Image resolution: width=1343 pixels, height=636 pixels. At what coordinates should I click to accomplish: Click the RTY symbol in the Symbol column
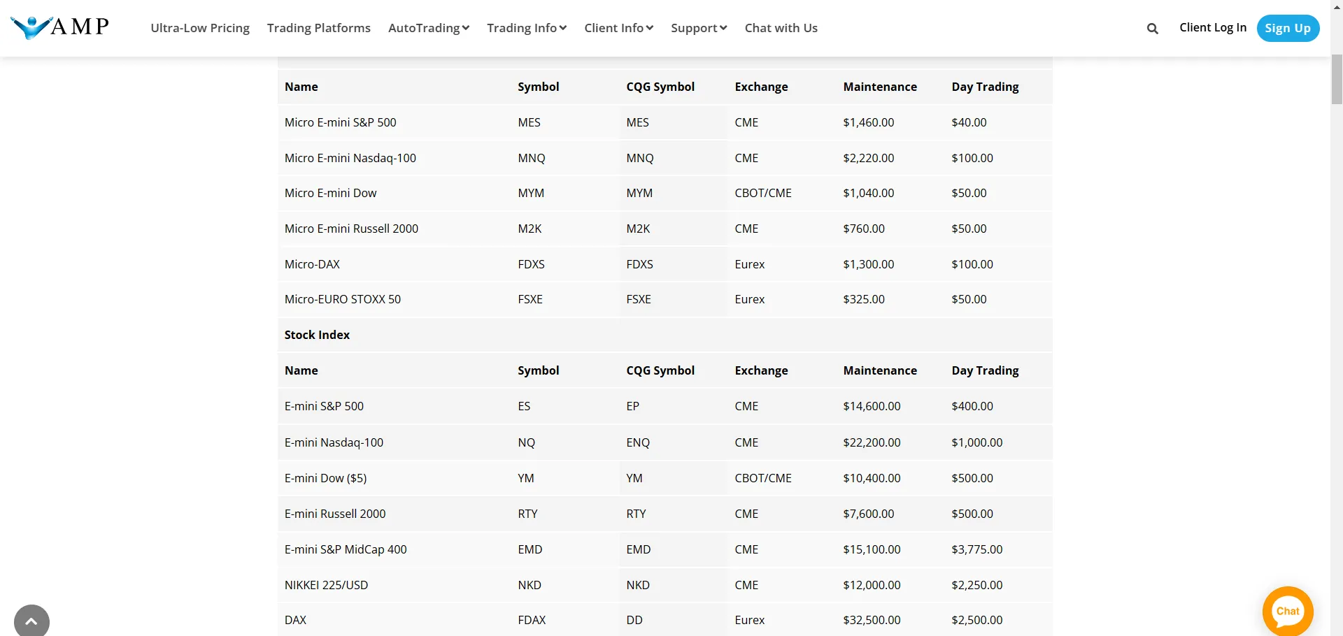click(527, 514)
